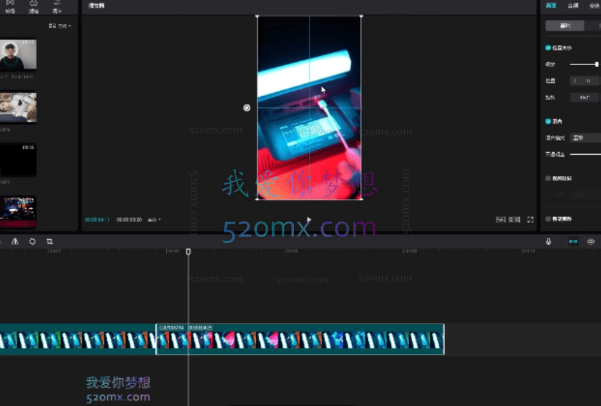Open the media sort dropdown in library panel
Image resolution: width=601 pixels, height=406 pixels.
60,26
